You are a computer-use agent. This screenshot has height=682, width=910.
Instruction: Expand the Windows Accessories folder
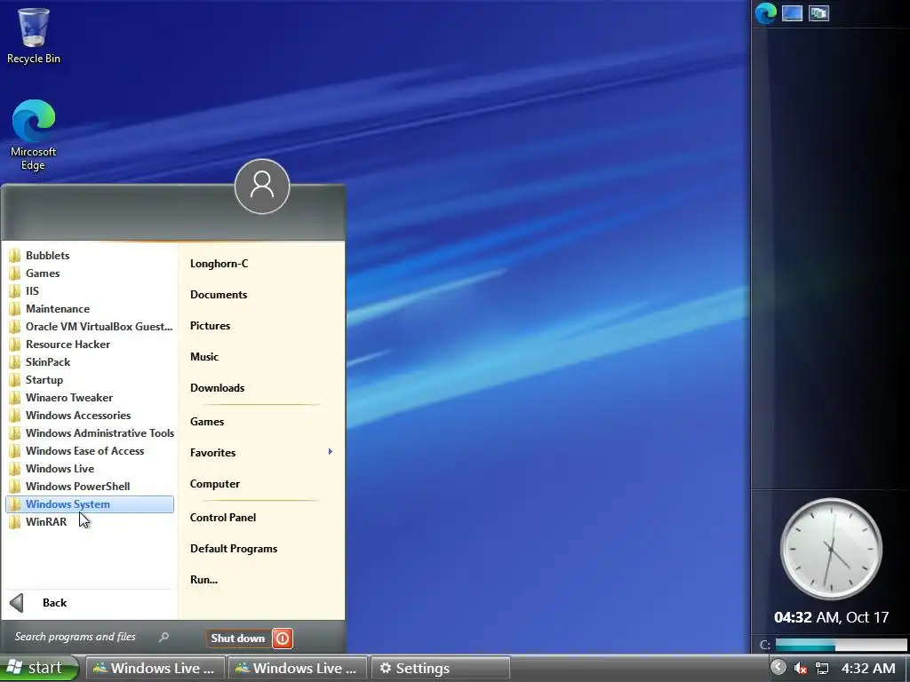pyautogui.click(x=90, y=416)
